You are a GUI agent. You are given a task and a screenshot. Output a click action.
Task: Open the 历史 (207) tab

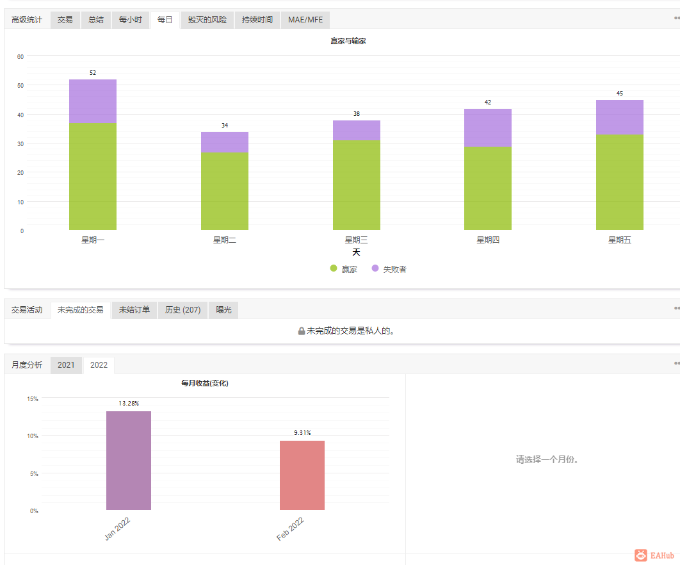click(x=182, y=310)
